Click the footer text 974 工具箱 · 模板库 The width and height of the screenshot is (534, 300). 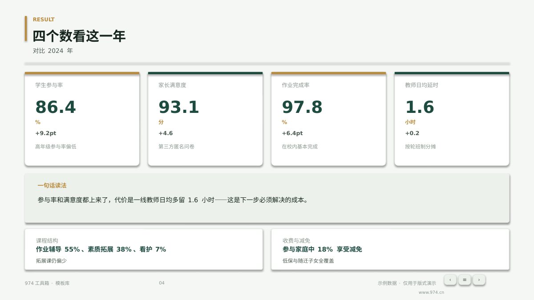pos(47,283)
